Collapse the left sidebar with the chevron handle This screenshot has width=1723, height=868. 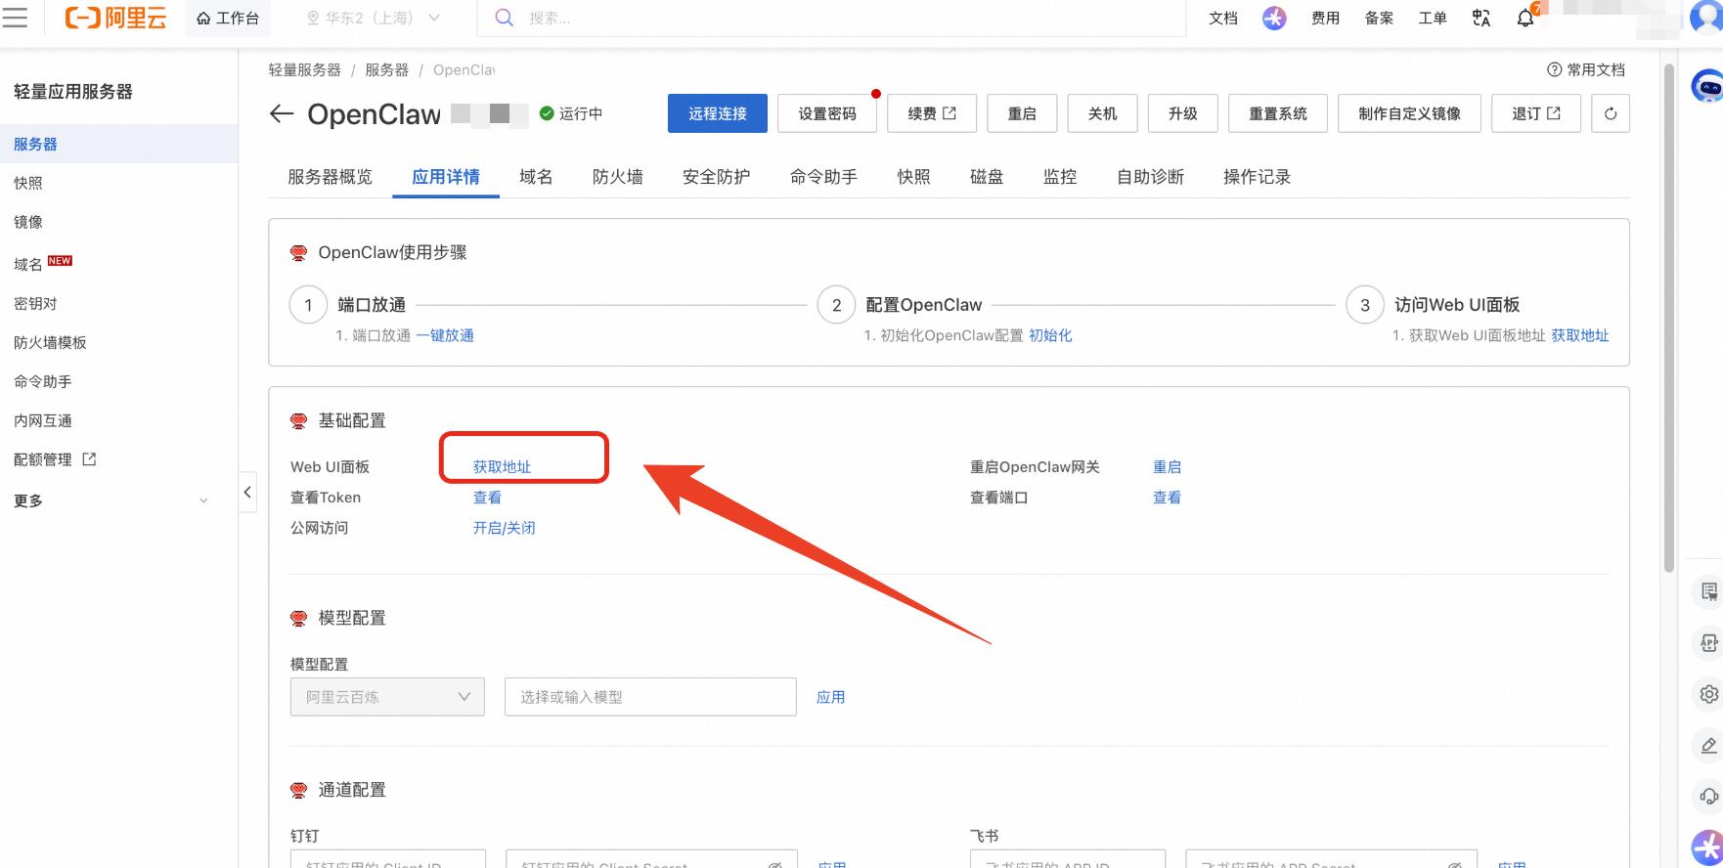[x=248, y=492]
